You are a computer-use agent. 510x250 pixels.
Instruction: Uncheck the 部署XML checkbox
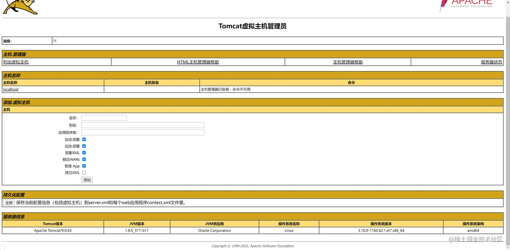pyautogui.click(x=84, y=153)
